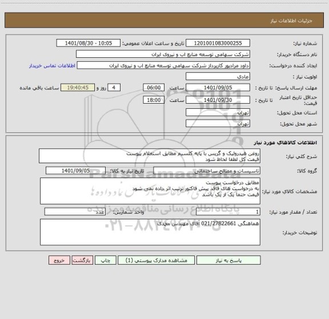The width and height of the screenshot is (329, 319).
Task: Click the remaining time countdown 19:40:45
Action: coord(78,88)
